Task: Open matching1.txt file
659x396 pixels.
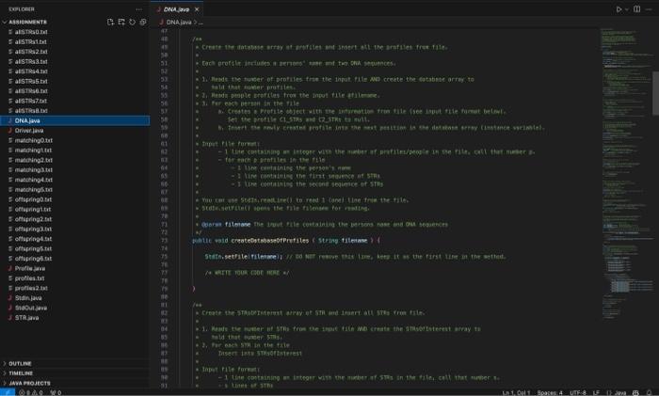Action: (x=74, y=150)
